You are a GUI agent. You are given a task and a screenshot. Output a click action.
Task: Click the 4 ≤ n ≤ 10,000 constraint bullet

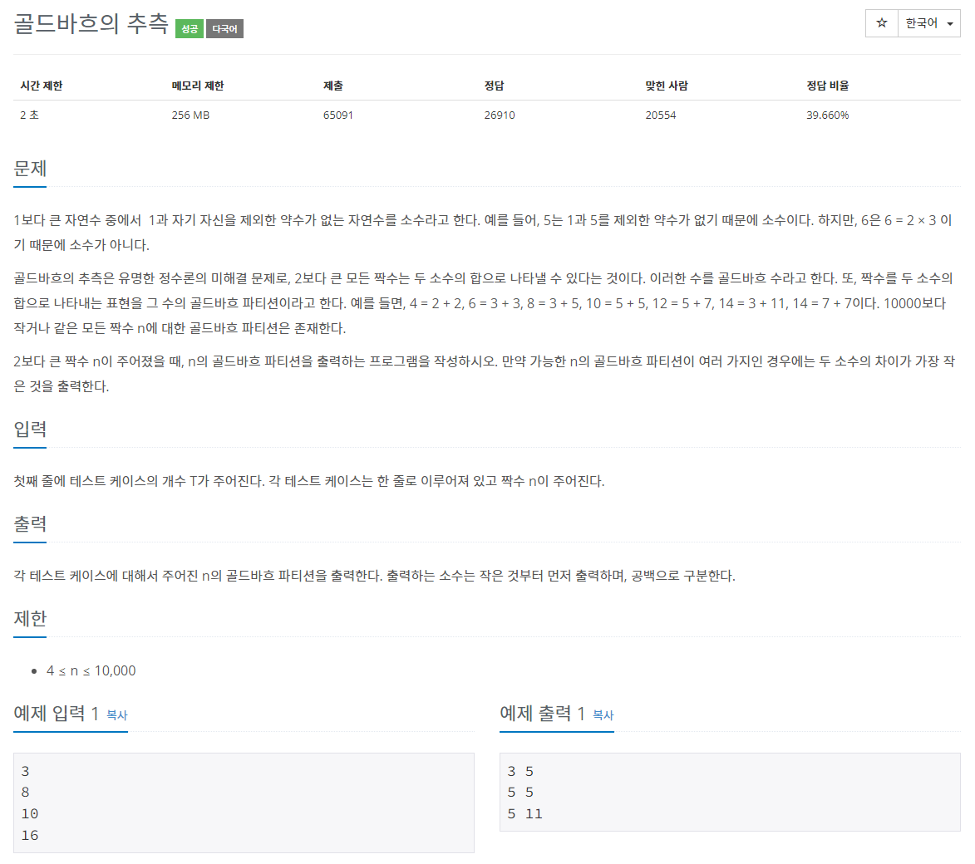(x=91, y=670)
